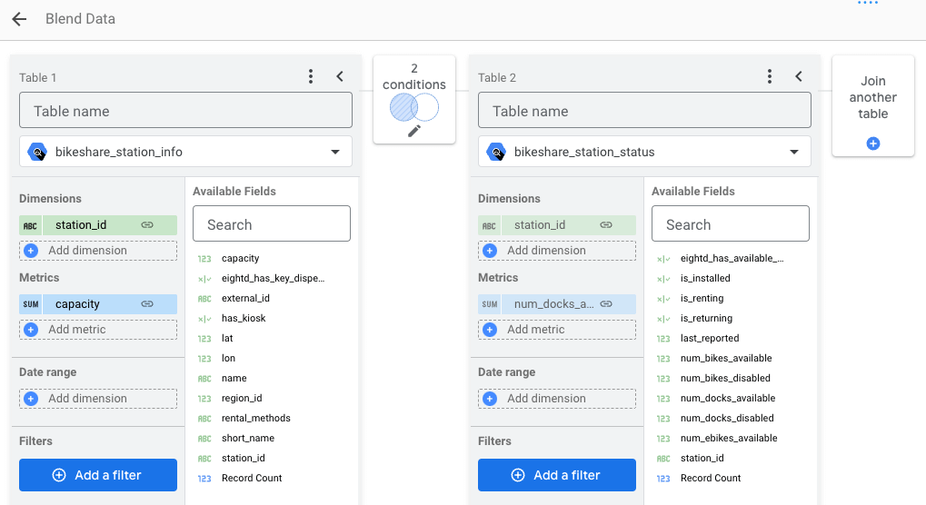Focus the Table 2 Table name field
This screenshot has height=505, width=926.
tap(644, 110)
